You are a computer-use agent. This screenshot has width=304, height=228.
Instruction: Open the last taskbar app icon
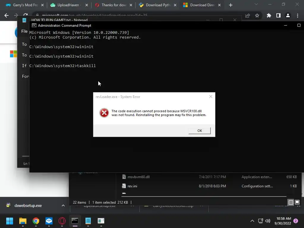pyautogui.click(x=101, y=221)
